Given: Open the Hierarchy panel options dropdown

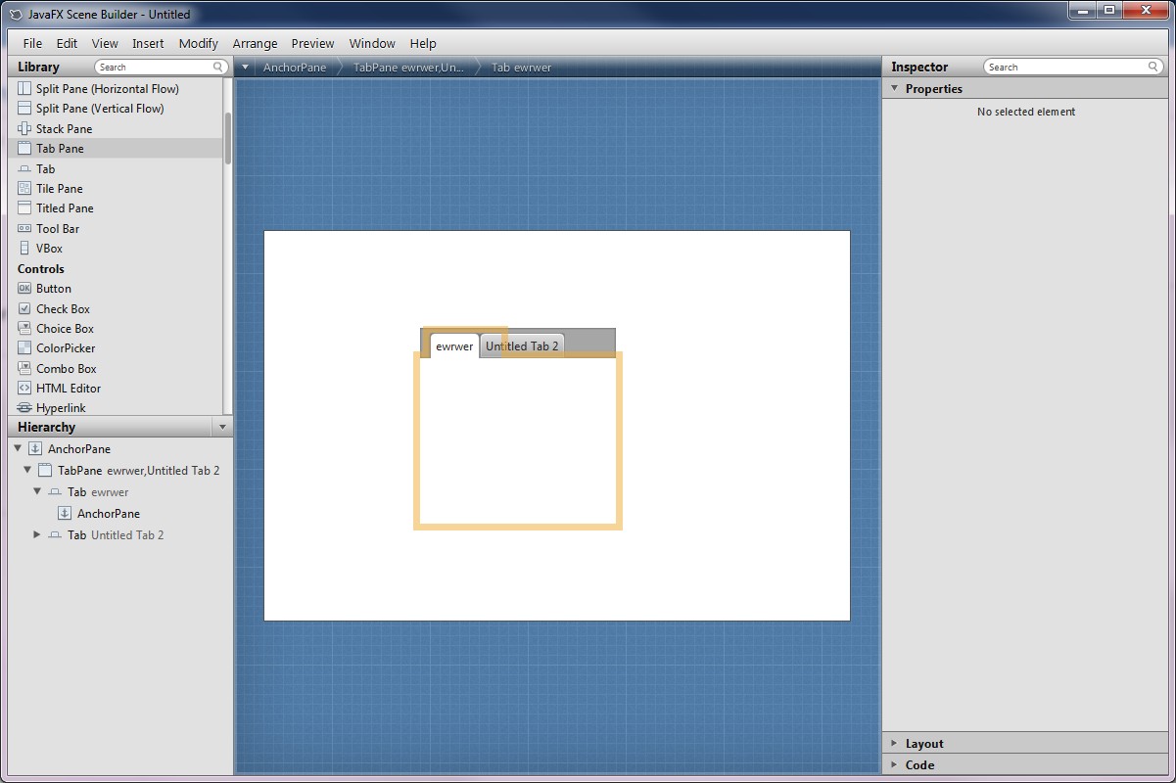Looking at the screenshot, I should click(222, 427).
